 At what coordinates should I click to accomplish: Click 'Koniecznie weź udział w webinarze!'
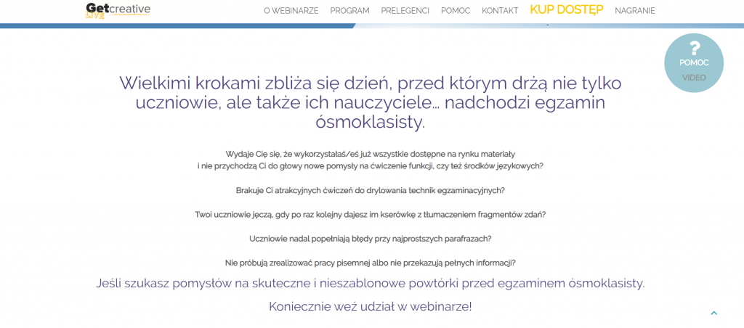371,307
